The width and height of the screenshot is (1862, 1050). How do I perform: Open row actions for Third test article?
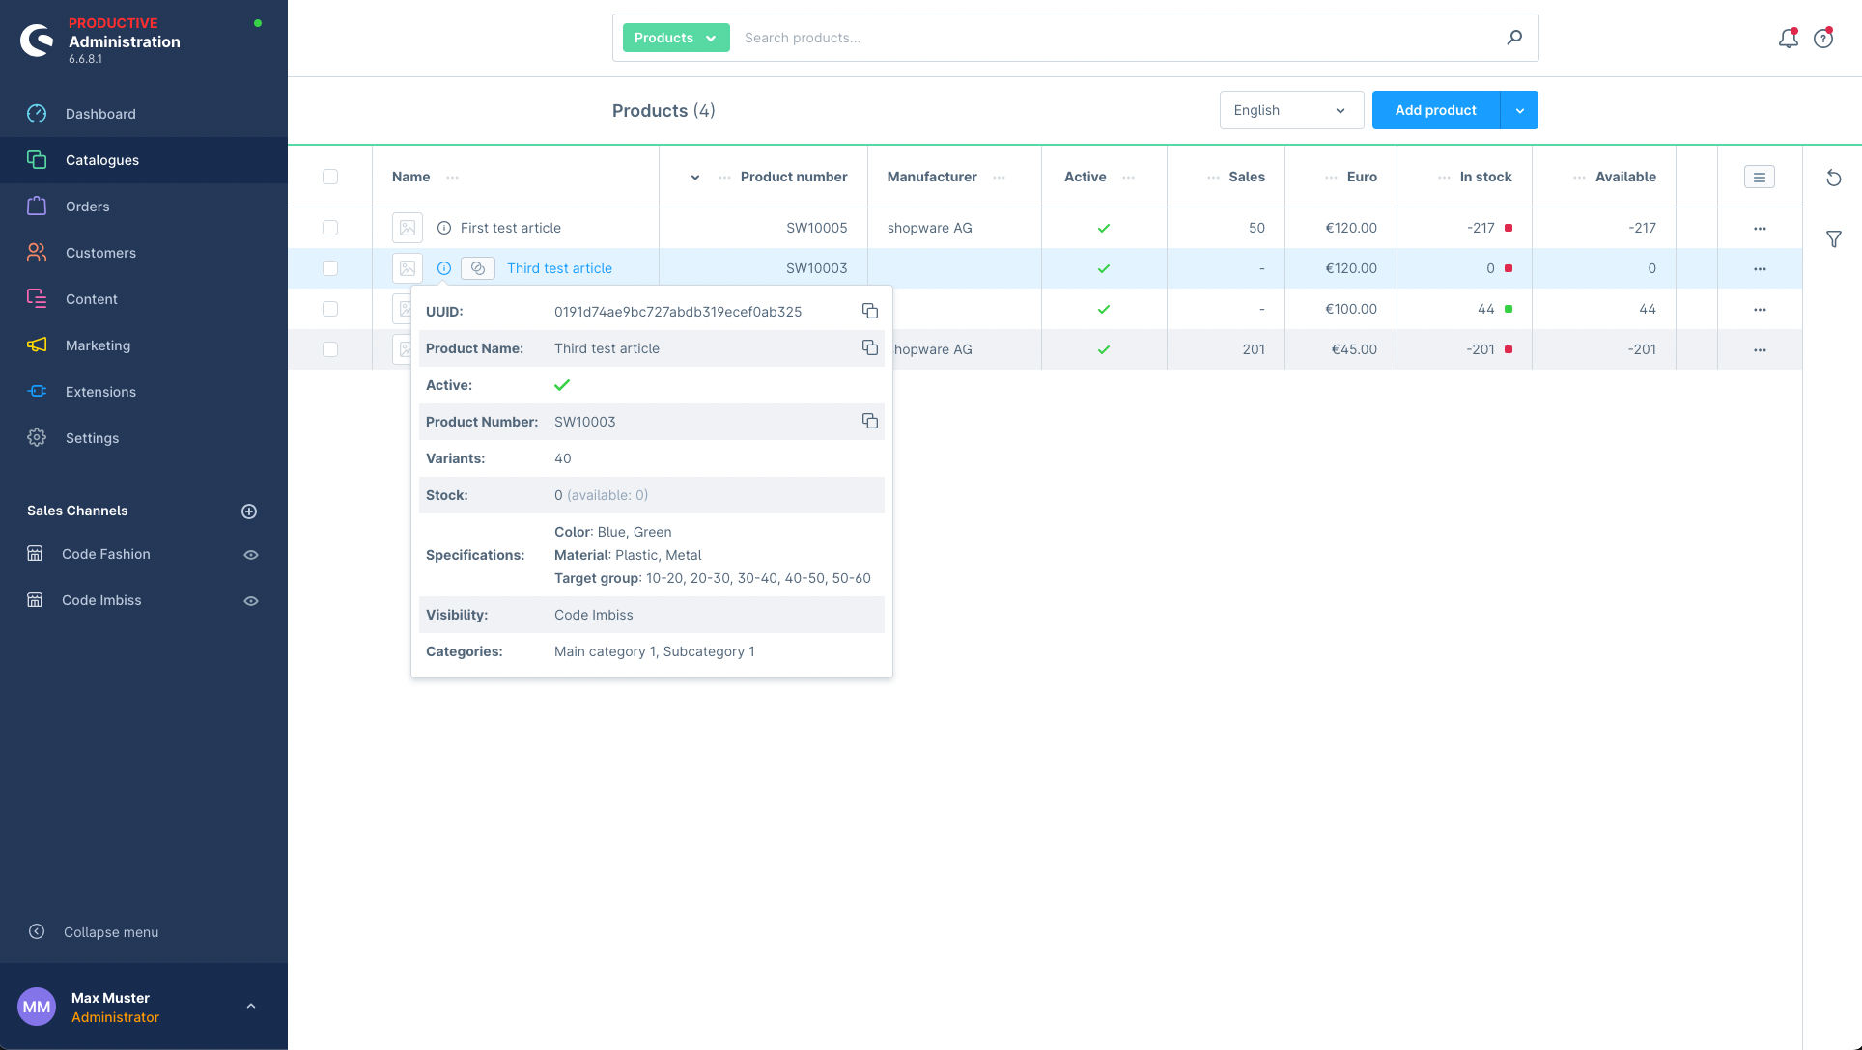click(x=1760, y=269)
